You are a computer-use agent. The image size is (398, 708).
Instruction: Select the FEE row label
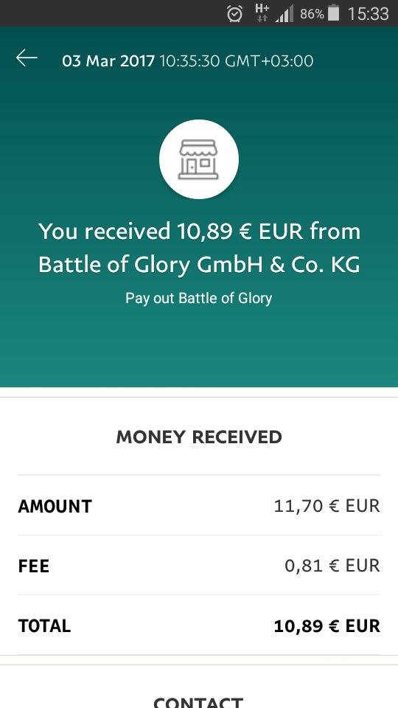click(x=33, y=566)
